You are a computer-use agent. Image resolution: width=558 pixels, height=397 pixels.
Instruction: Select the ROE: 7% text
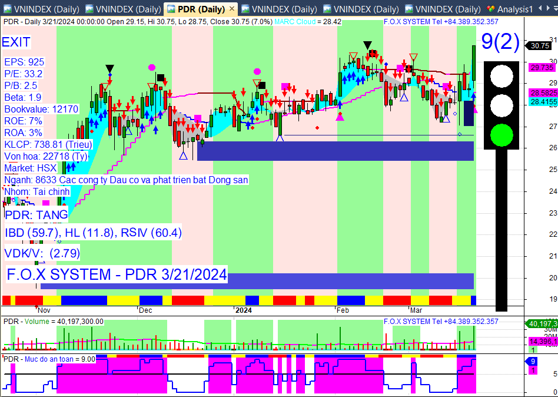[23, 121]
